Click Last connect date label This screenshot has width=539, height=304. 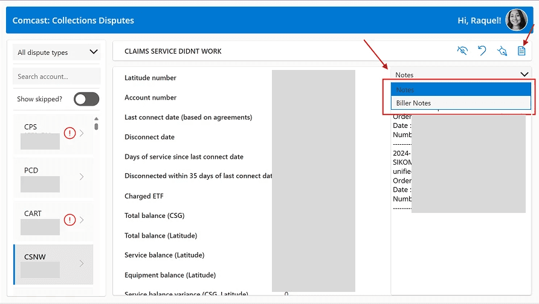pyautogui.click(x=188, y=118)
